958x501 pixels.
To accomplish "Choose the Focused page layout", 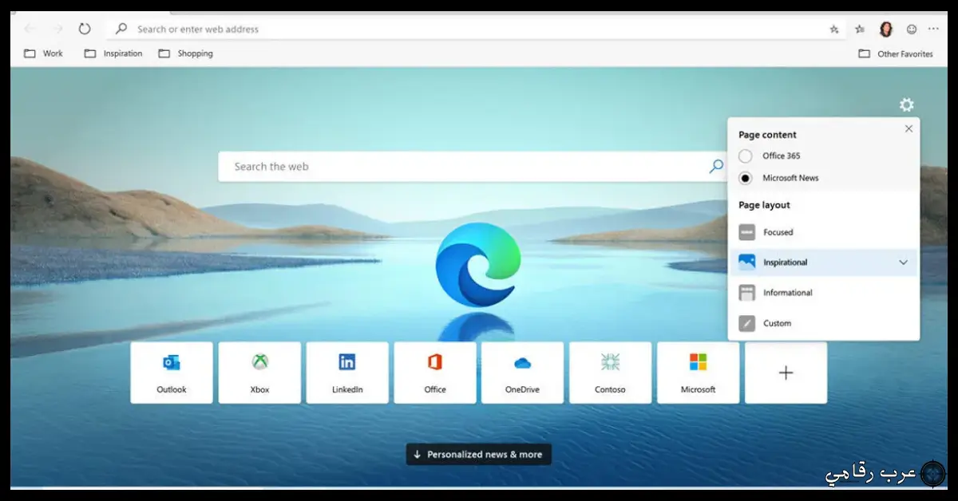I will point(823,232).
